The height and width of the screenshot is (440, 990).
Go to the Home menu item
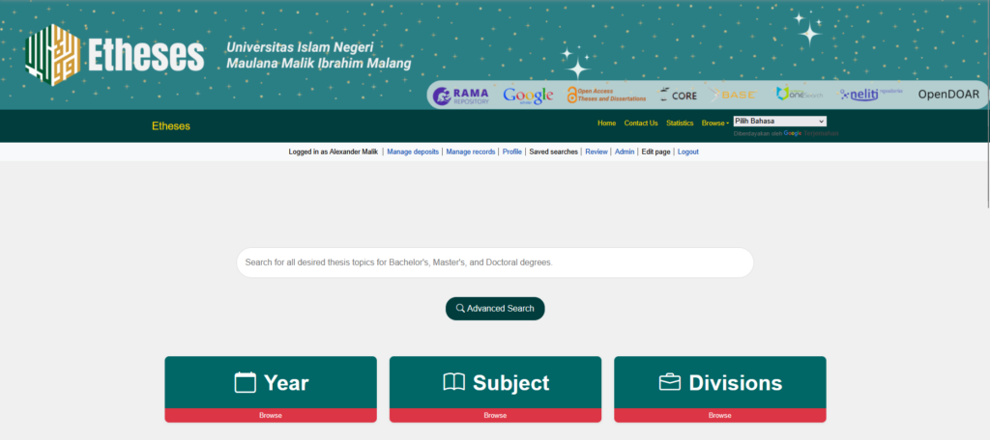pos(606,124)
